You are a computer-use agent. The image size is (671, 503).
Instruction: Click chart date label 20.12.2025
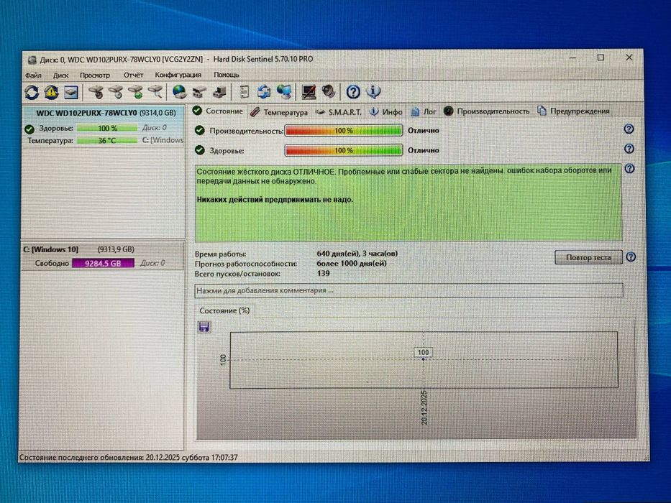424,407
